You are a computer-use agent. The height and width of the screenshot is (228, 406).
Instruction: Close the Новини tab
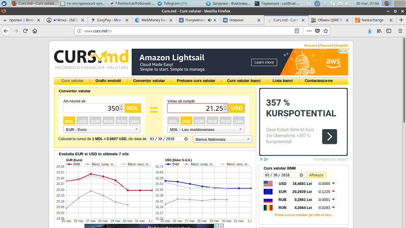click(x=259, y=20)
